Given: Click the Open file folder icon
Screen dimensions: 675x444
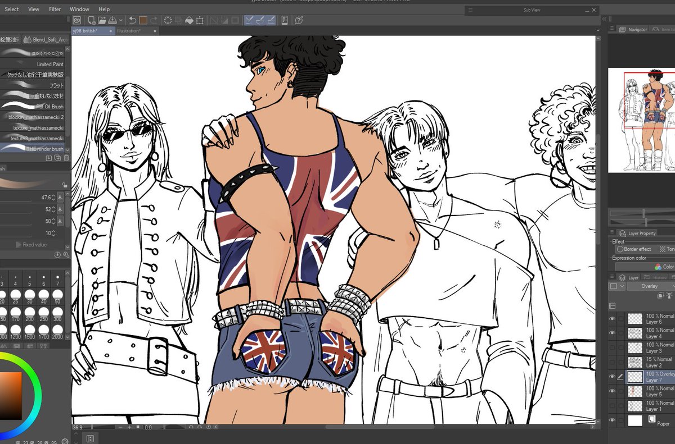Looking at the screenshot, I should point(102,20).
